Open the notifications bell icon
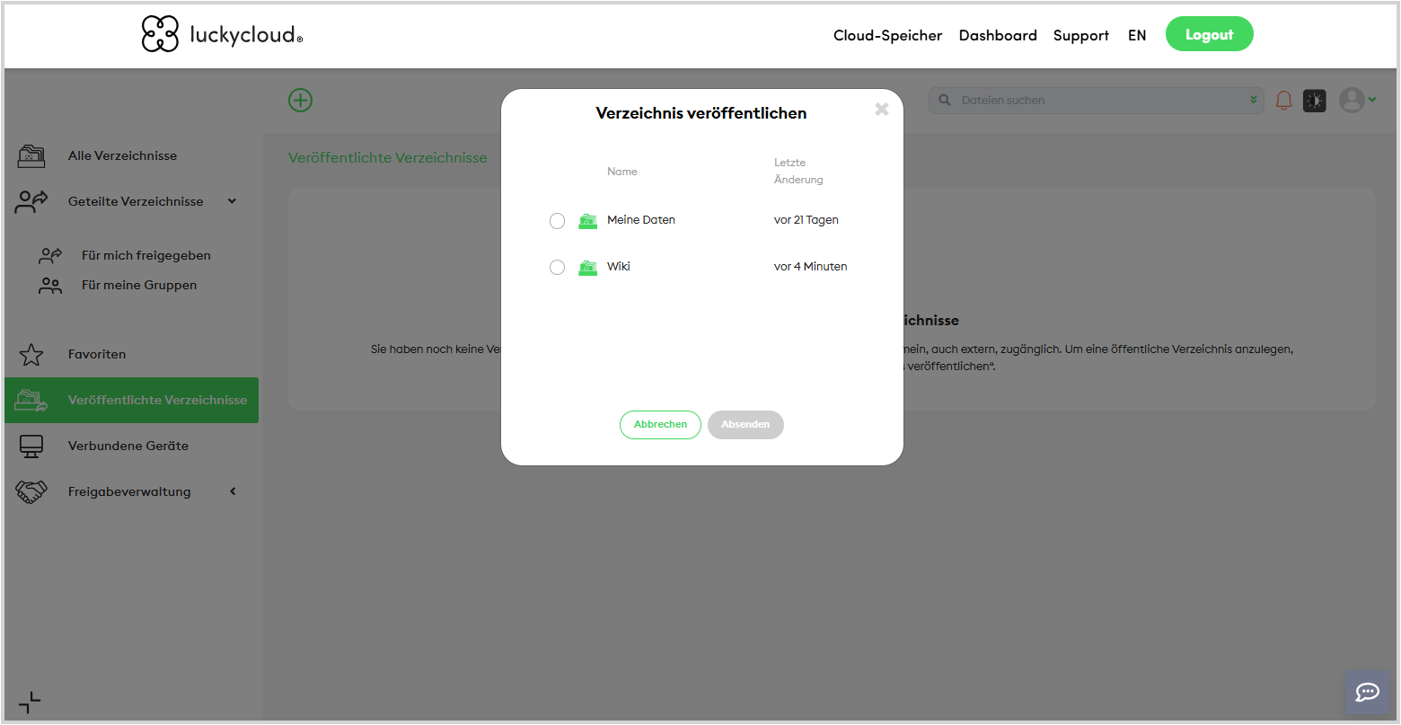The height and width of the screenshot is (725, 1401). [1284, 101]
